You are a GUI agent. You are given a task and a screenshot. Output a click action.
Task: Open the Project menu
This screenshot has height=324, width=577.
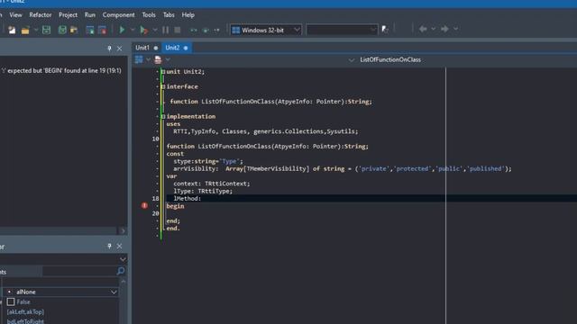coord(69,15)
